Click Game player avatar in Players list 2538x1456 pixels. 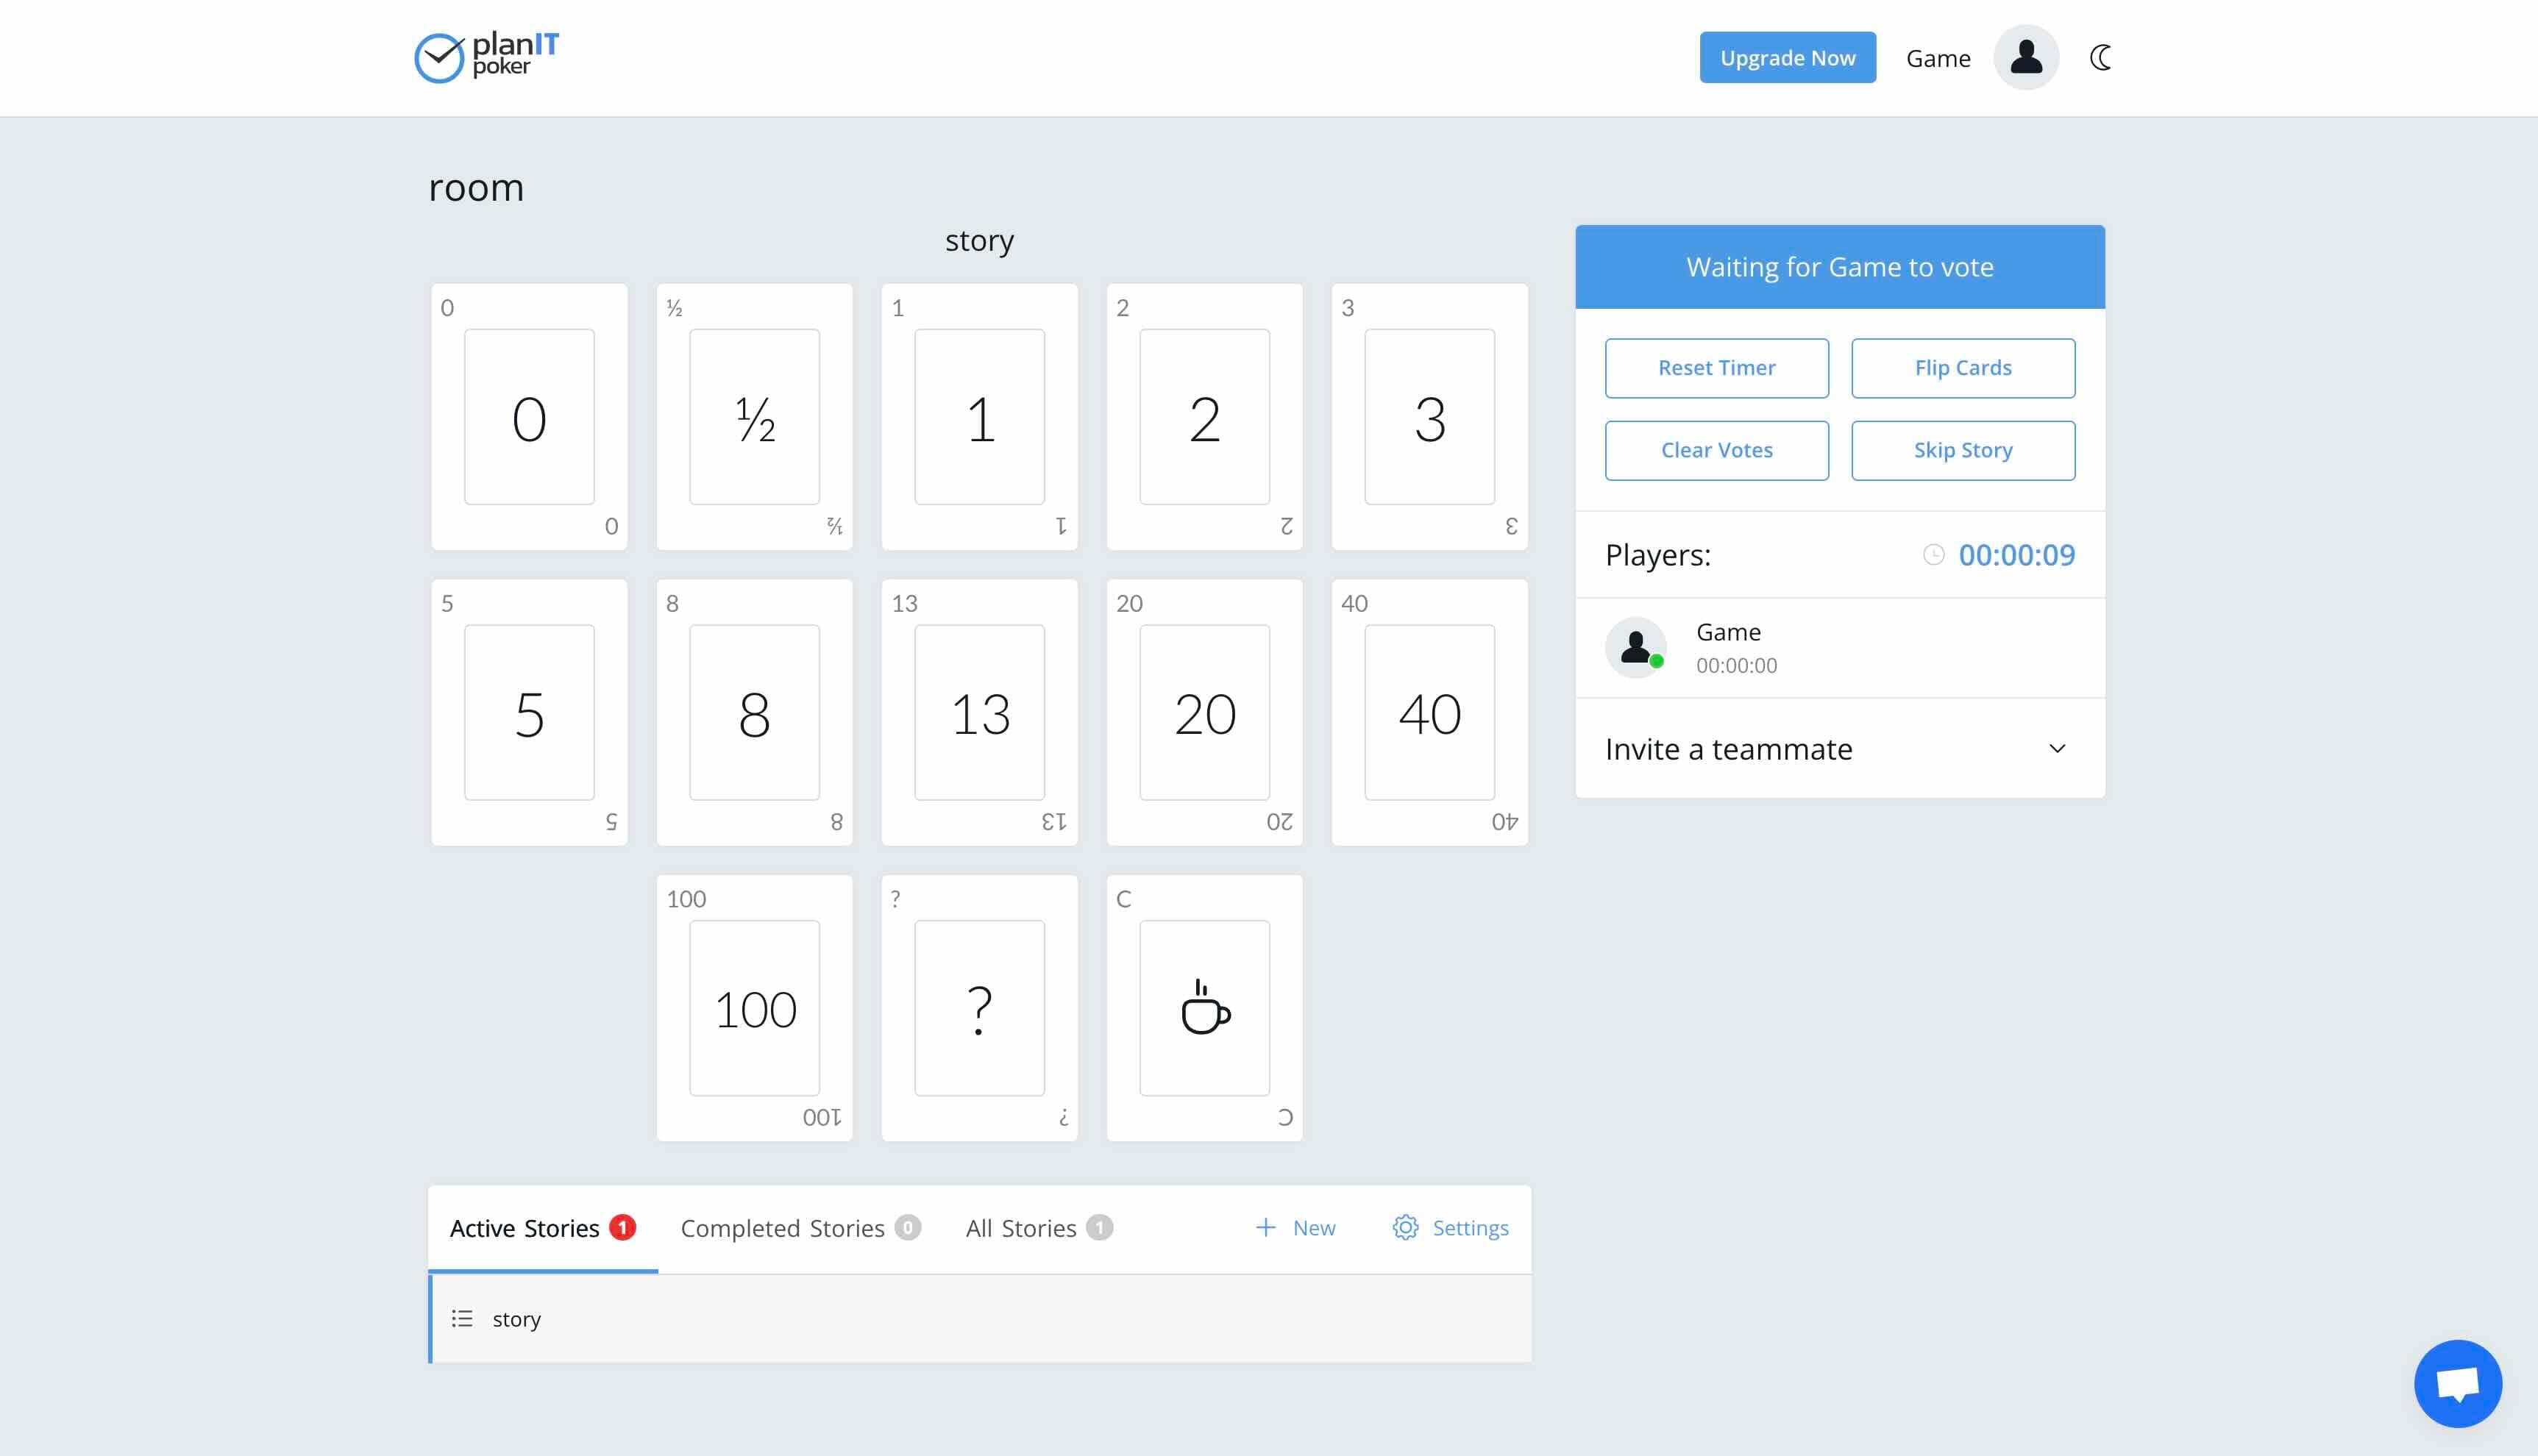pyautogui.click(x=1635, y=648)
